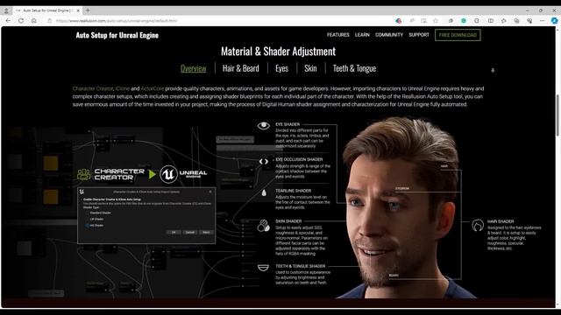Switch to the Teeth & Tongue tab
Viewport: 561px width, 315px height.
coord(354,68)
